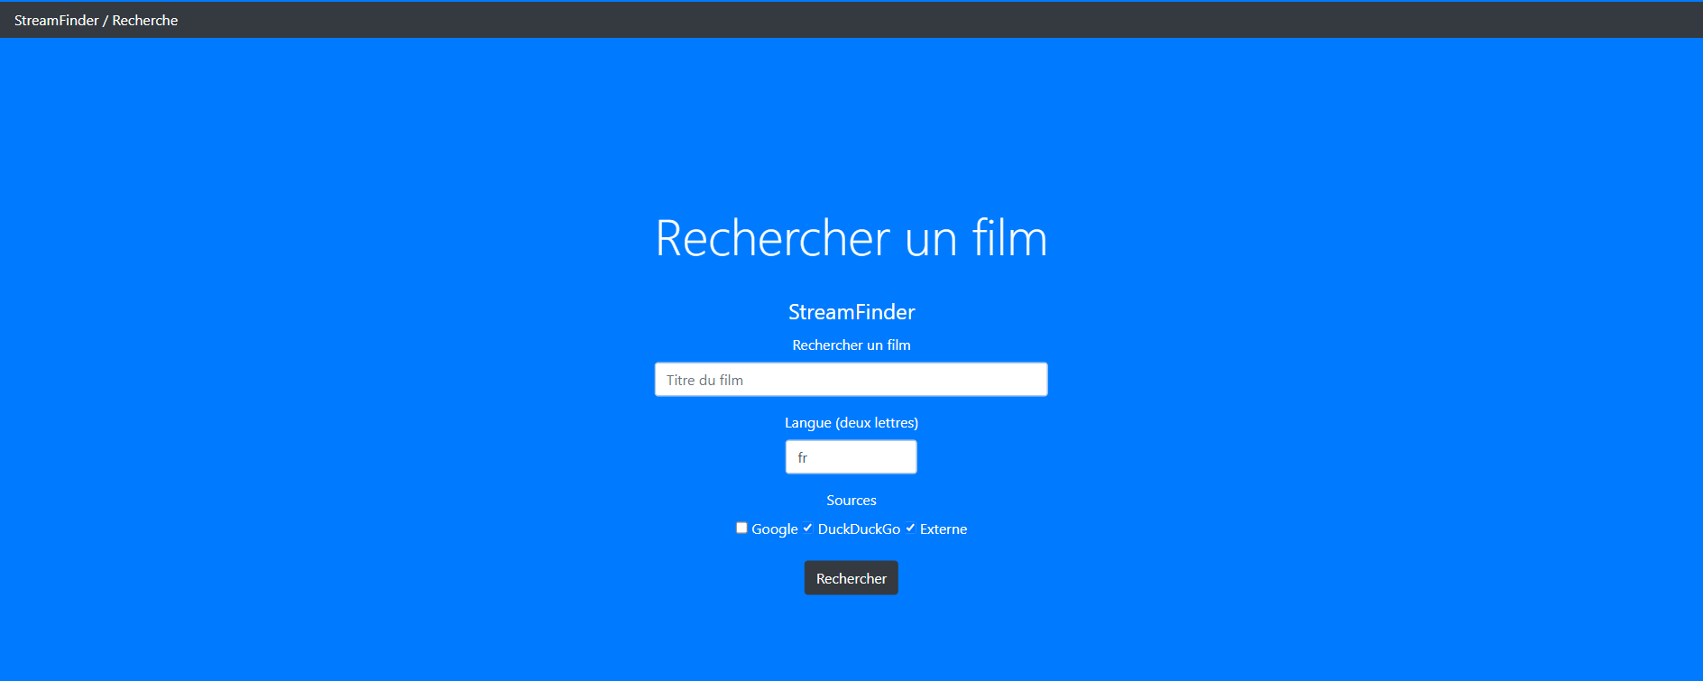Click the language field containing fr

(x=851, y=457)
